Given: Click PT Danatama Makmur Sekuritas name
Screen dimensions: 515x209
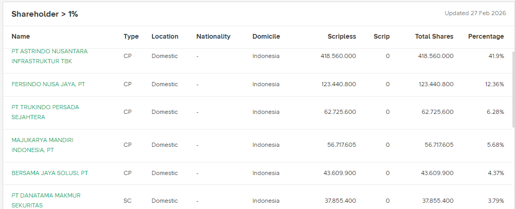Looking at the screenshot, I should (x=46, y=200).
